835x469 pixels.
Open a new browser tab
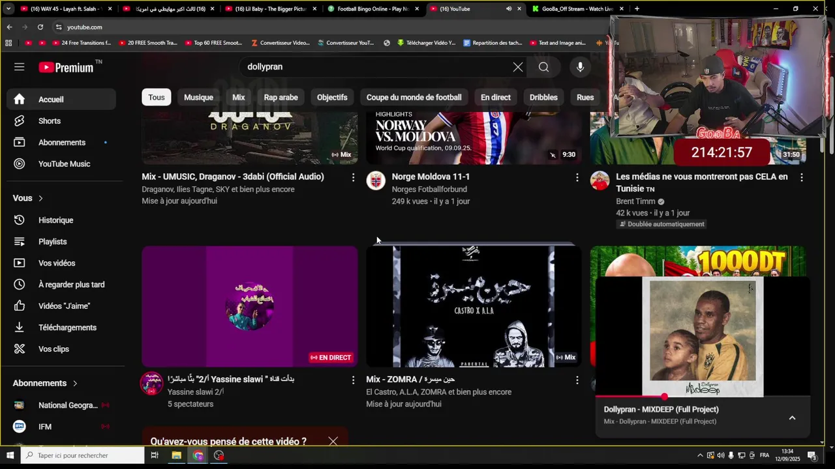637,9
